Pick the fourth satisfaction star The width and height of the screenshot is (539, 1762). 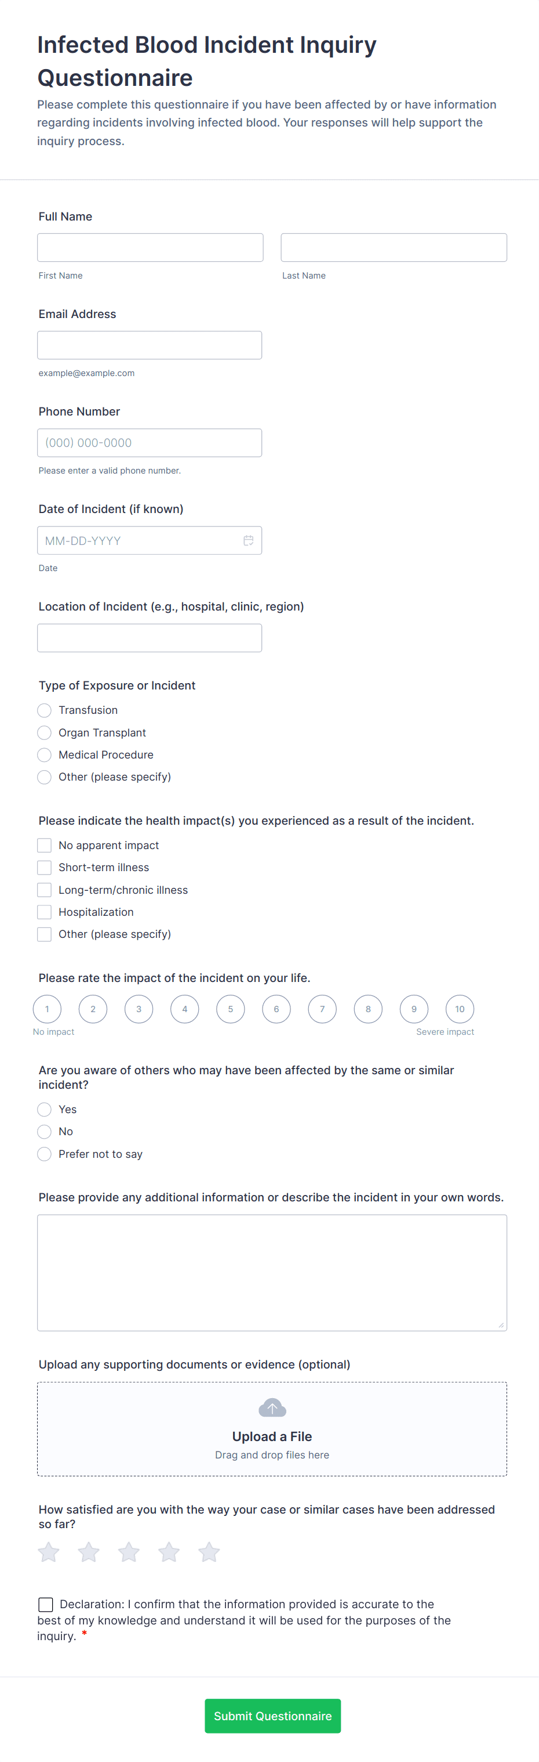tap(169, 1552)
